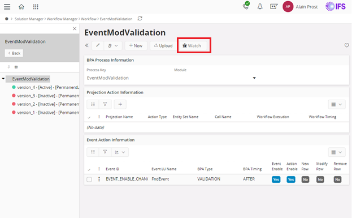The image size is (352, 218).
Task: Sort by BPA Type column header
Action: pos(205,169)
